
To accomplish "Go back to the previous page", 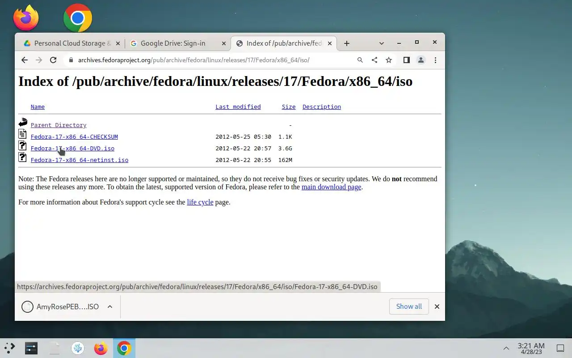I will coord(25,60).
